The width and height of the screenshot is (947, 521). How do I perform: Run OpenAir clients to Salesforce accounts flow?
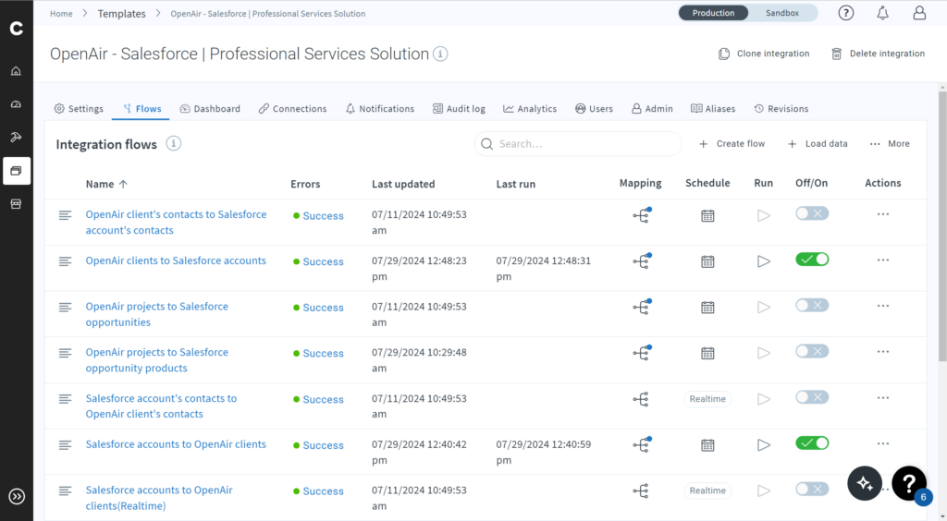[763, 261]
